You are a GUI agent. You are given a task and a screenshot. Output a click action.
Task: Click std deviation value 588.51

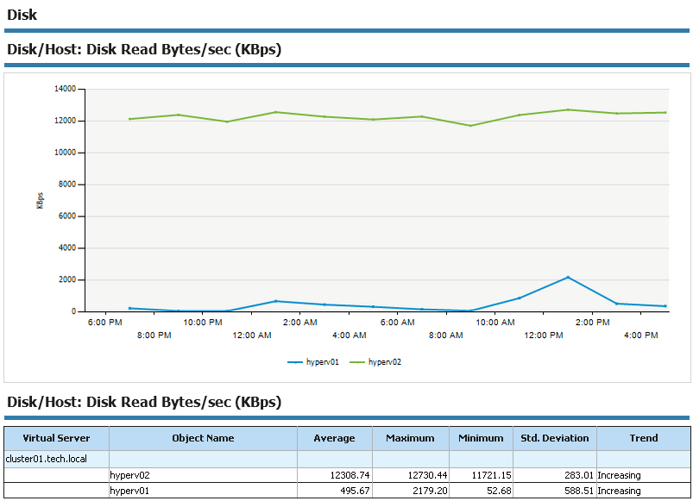[579, 491]
